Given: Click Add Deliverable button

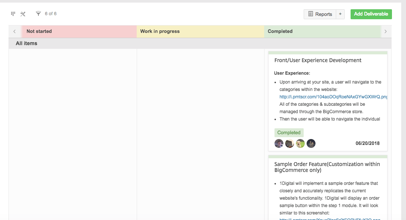Looking at the screenshot, I should pyautogui.click(x=371, y=14).
